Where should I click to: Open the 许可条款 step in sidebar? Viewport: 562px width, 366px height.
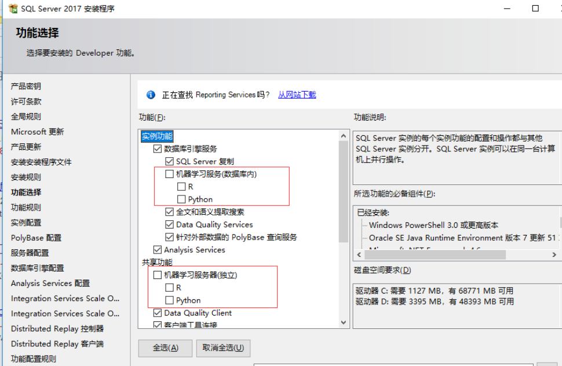pos(26,102)
